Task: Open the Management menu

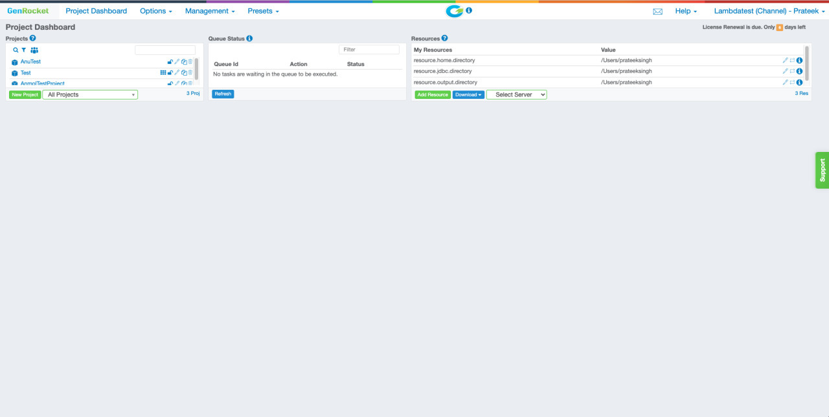Action: pyautogui.click(x=209, y=11)
